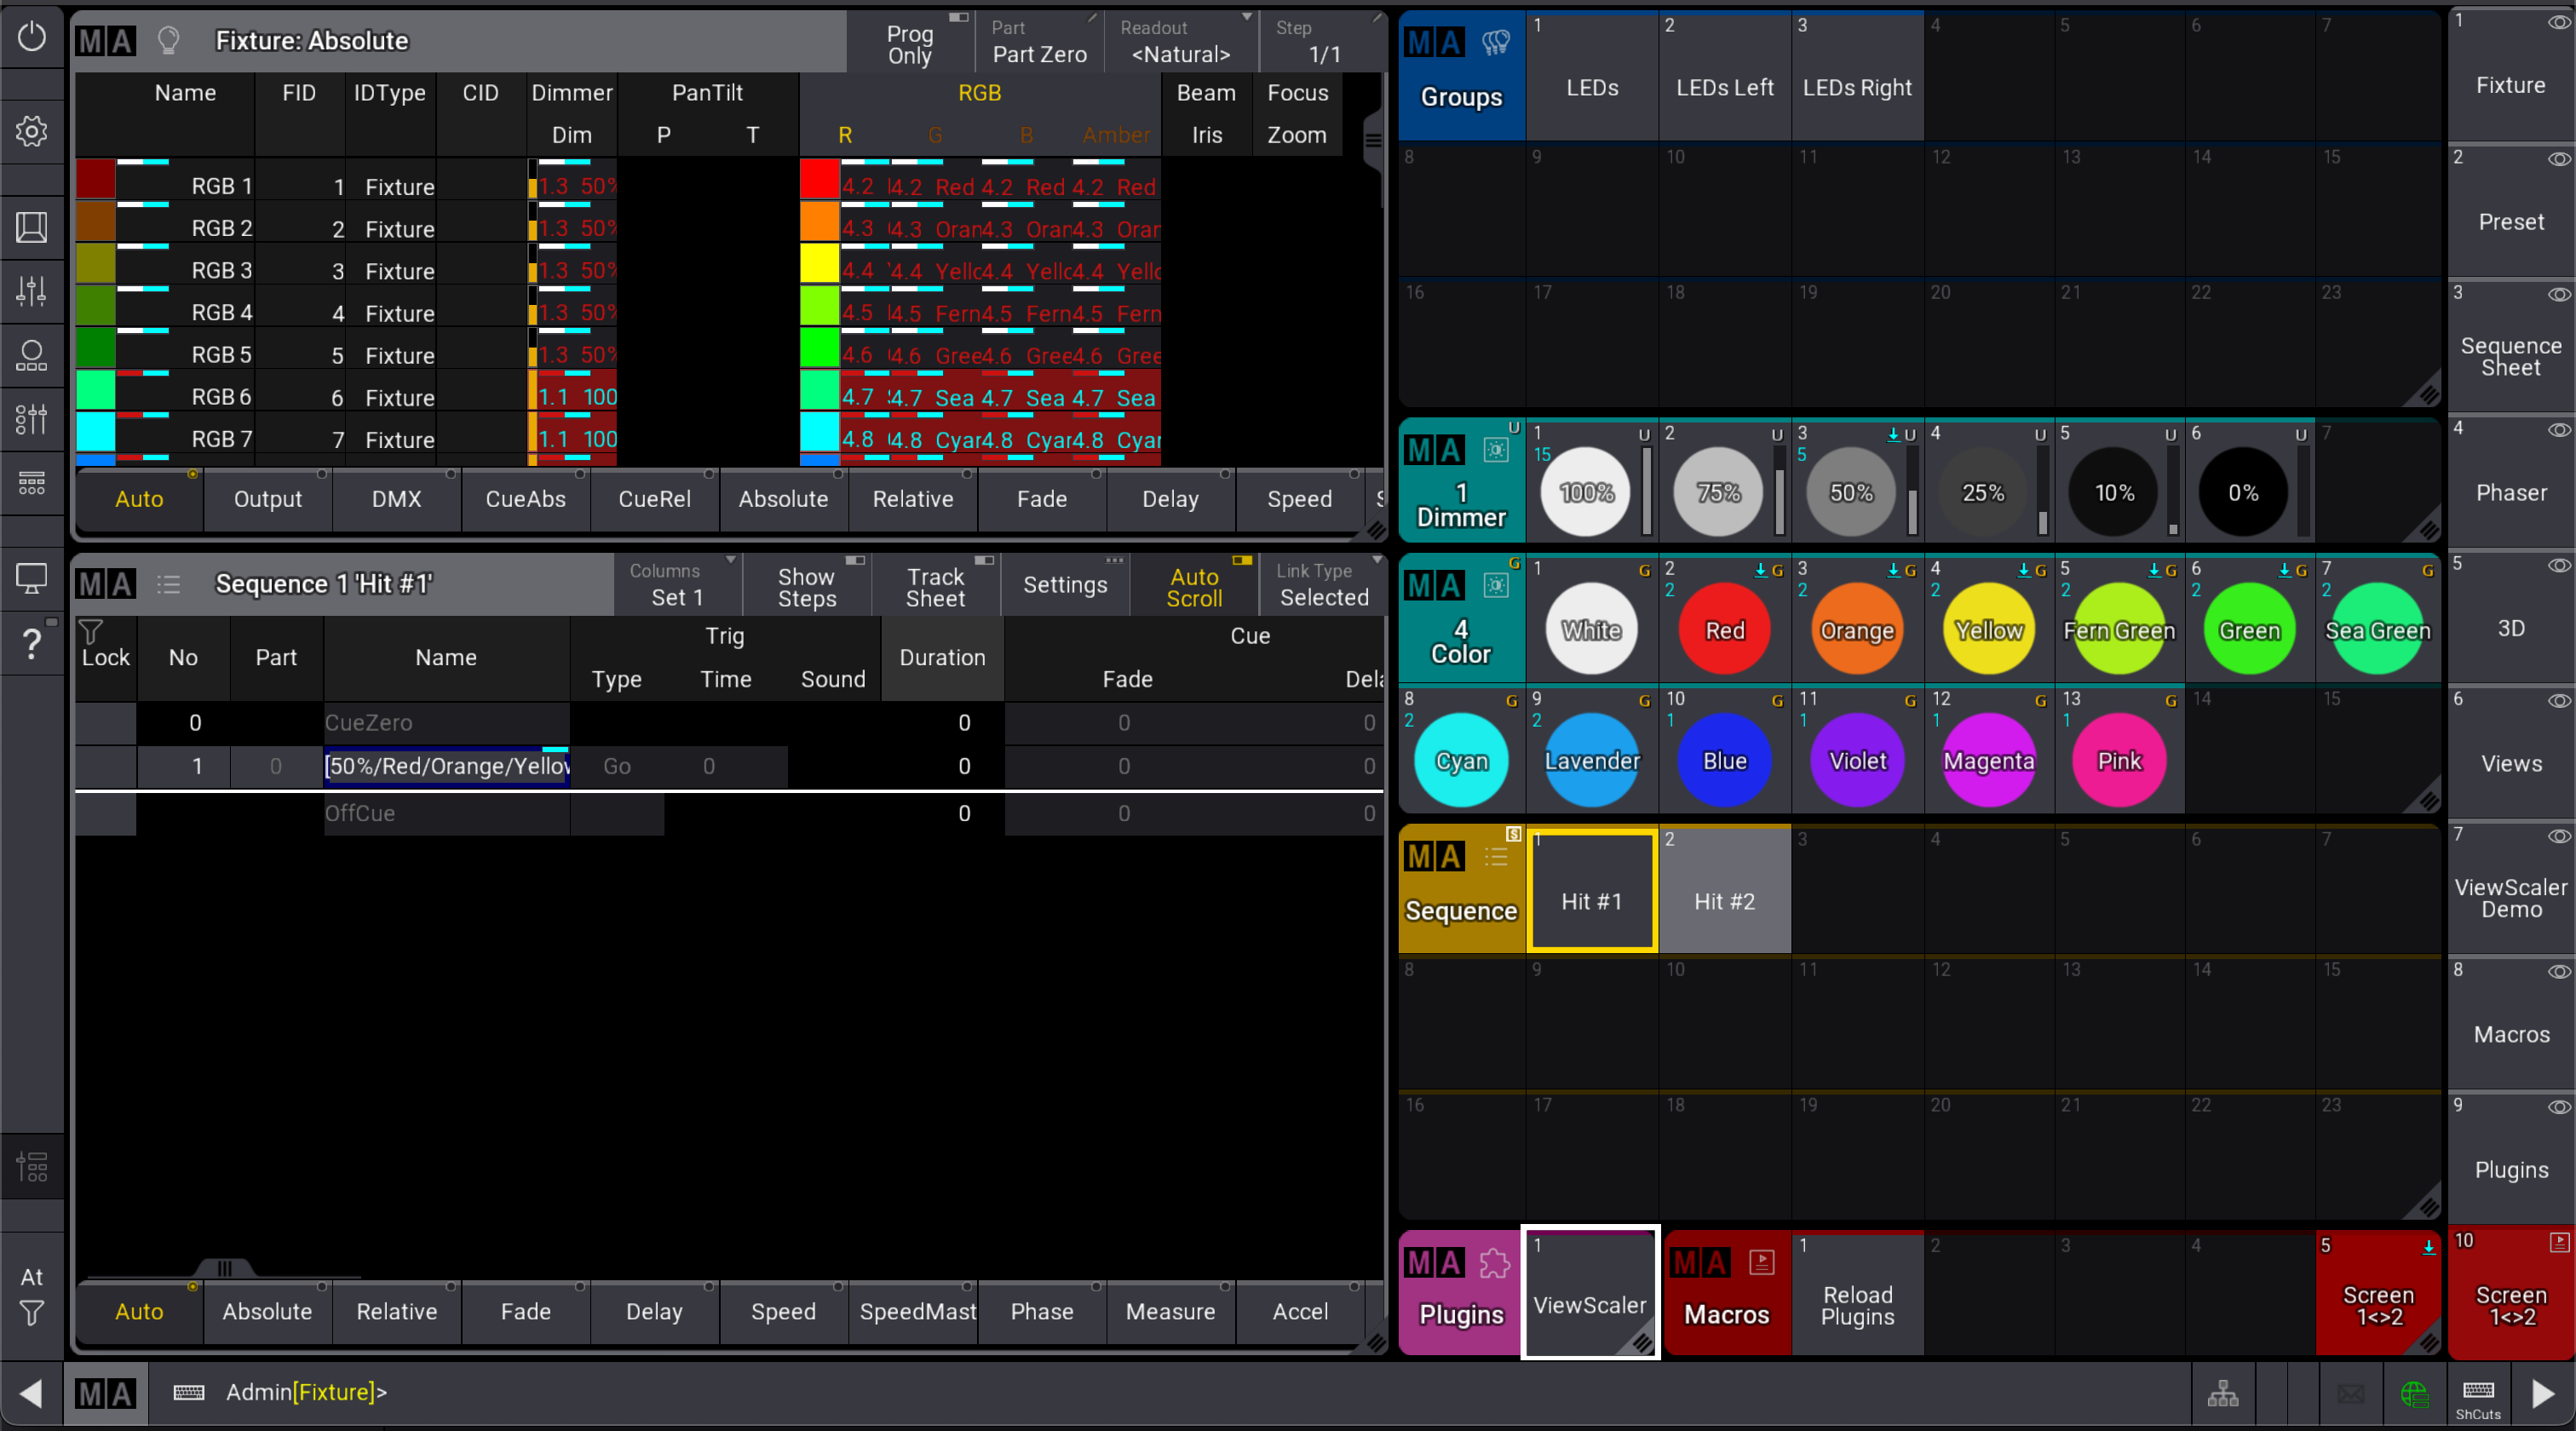2576x1431 pixels.
Task: Open the Step 1/1 selector
Action: coord(1324,43)
